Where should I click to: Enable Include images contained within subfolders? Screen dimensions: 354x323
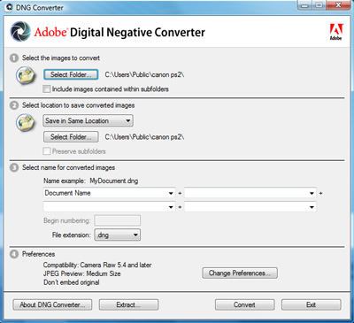(47, 88)
